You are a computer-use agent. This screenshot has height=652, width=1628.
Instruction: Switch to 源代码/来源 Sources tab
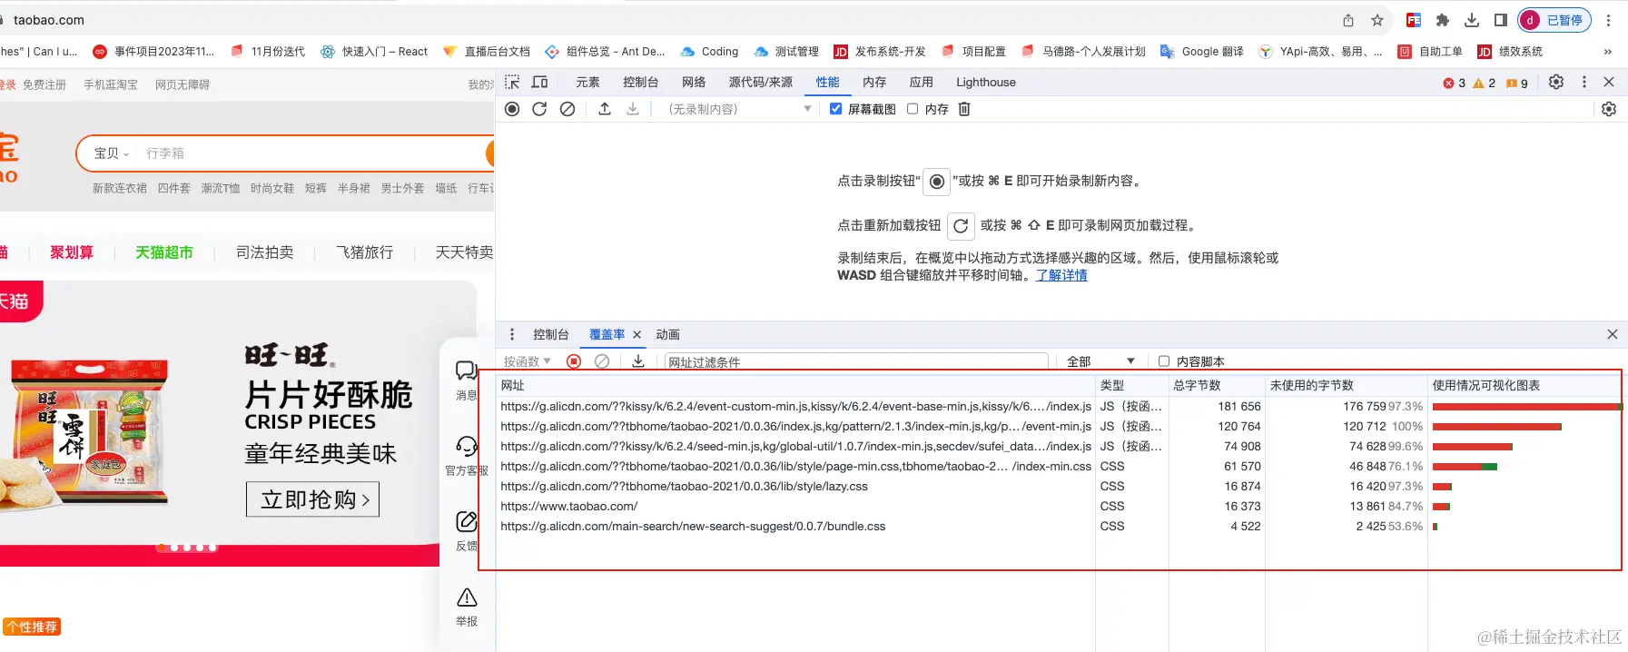click(x=761, y=82)
